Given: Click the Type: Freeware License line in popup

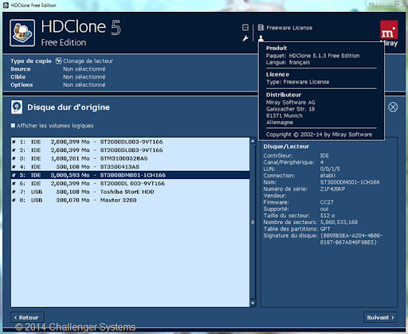Looking at the screenshot, I should [x=297, y=82].
